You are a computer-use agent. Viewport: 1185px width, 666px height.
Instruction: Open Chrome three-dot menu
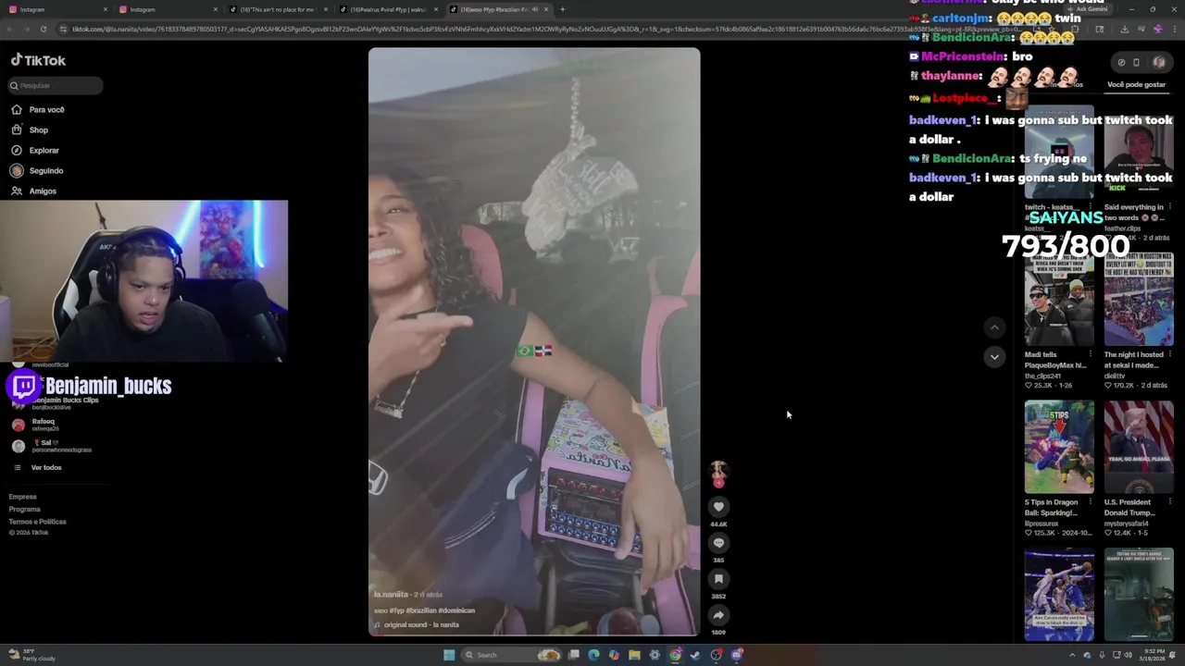click(x=1177, y=29)
